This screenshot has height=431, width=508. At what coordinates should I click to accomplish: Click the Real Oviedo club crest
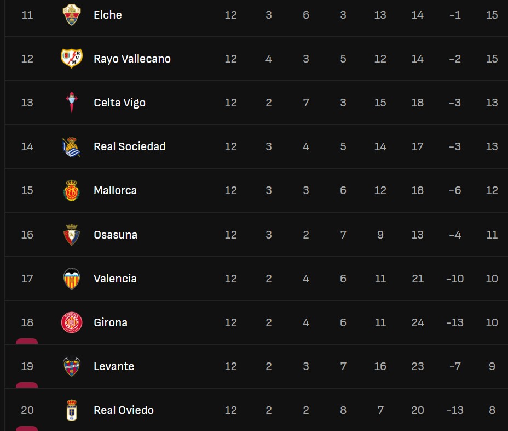(x=72, y=410)
